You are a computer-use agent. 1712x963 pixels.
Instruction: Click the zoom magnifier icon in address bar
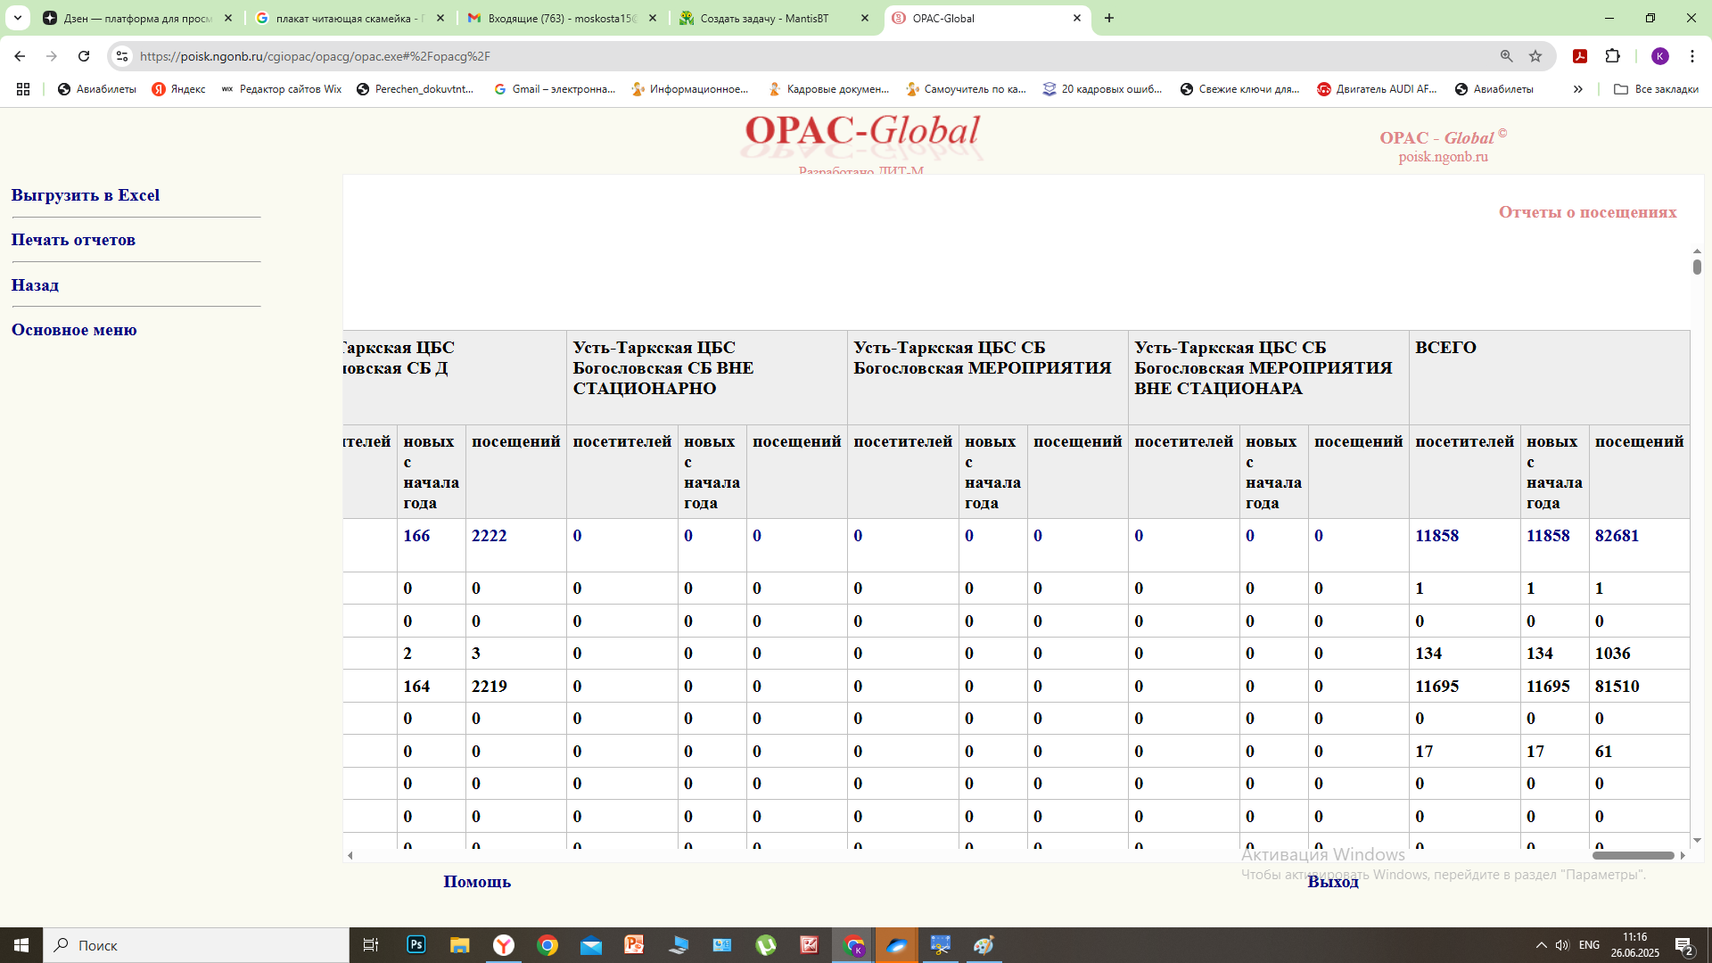[1506, 56]
